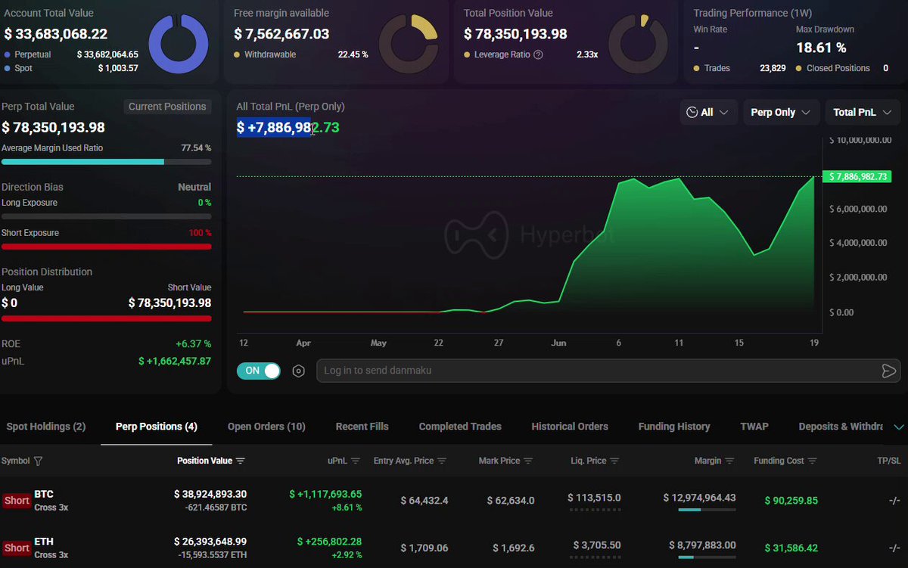The height and width of the screenshot is (568, 908).
Task: Expand more tabs with the chevron arrow
Action: 898,427
